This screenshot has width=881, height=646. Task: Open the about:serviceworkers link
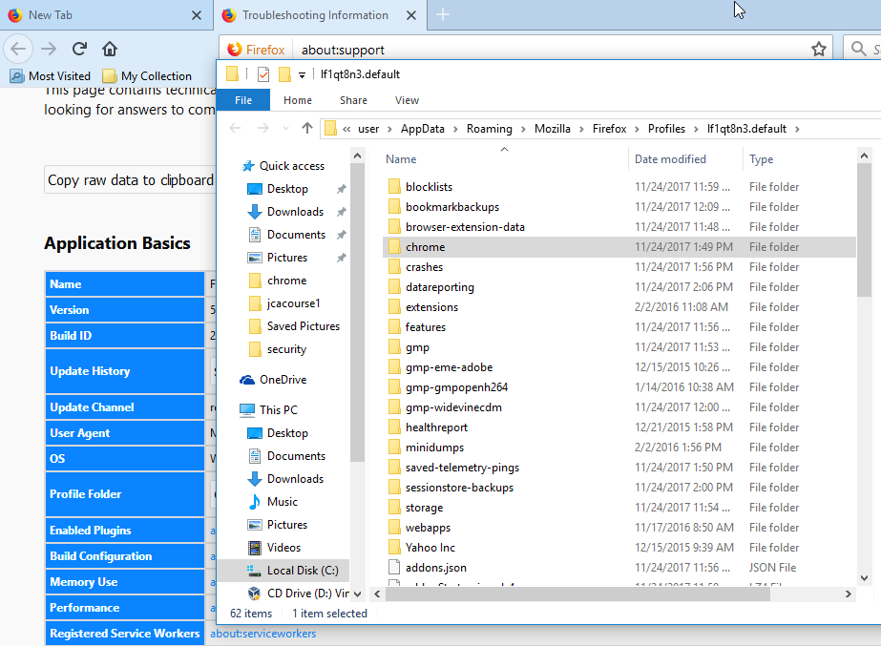pos(262,634)
